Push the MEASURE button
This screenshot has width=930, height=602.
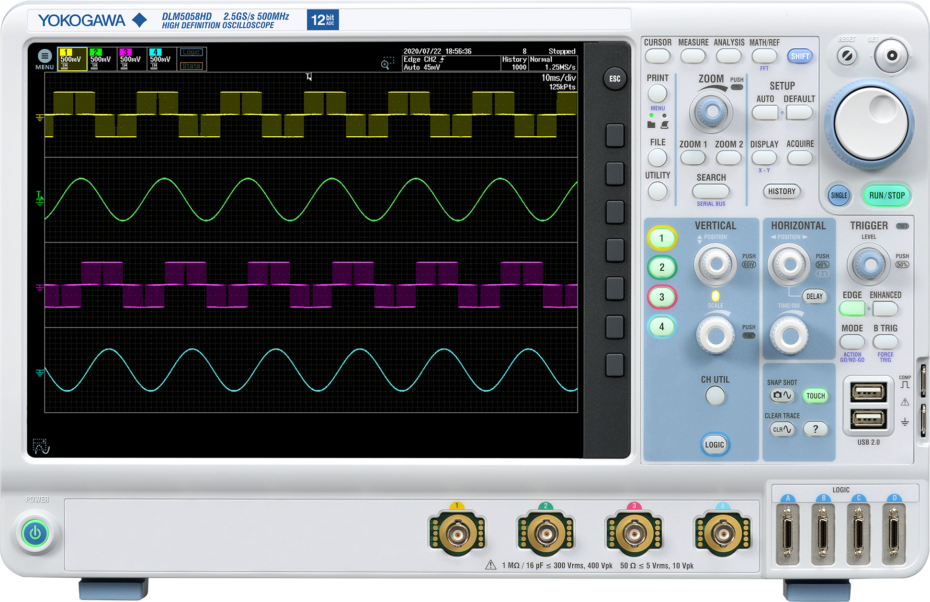click(693, 56)
